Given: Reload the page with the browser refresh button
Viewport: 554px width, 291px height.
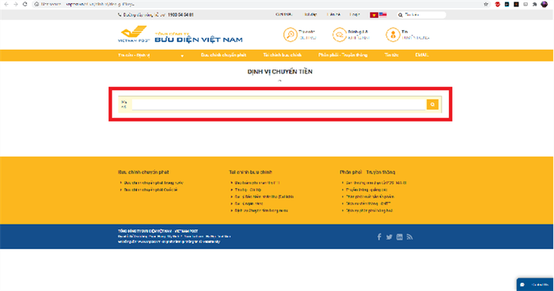Looking at the screenshot, I should 25,4.
